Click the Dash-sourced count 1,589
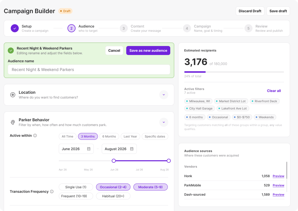This screenshot has width=298, height=211. tap(265, 194)
